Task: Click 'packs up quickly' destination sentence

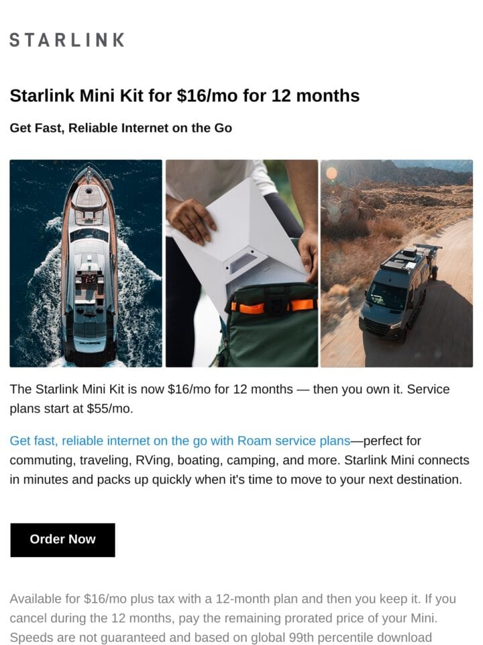Action: click(236, 479)
